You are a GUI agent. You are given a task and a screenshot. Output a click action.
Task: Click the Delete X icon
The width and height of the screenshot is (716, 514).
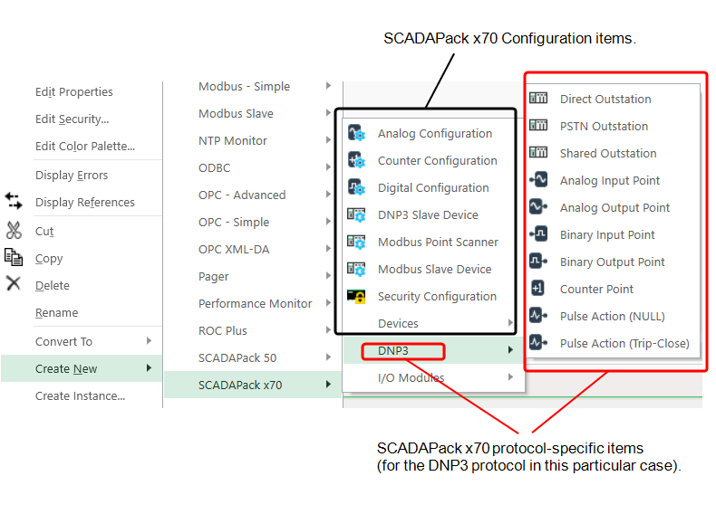tap(14, 283)
